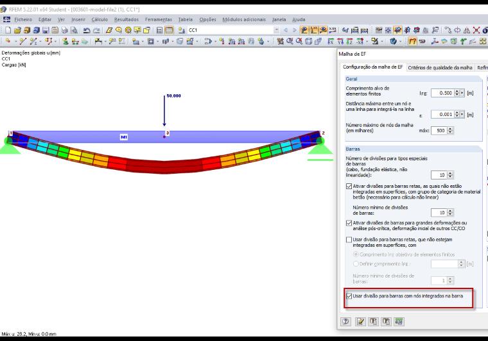The width and height of the screenshot is (488, 341).
Task: Open the Resultados menu
Action: click(x=126, y=20)
